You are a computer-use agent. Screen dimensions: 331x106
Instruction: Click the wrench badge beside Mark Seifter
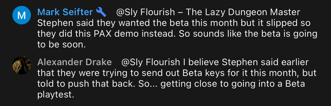tap(101, 12)
